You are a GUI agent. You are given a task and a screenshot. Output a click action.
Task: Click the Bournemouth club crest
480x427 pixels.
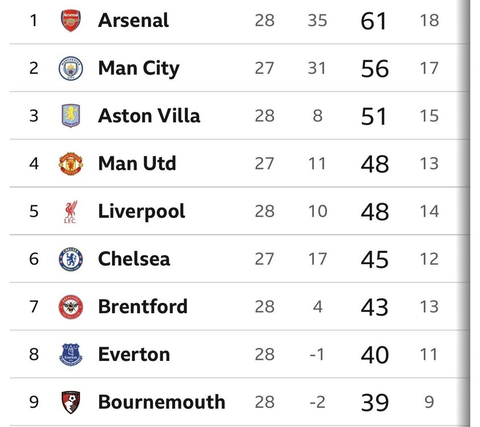(71, 402)
